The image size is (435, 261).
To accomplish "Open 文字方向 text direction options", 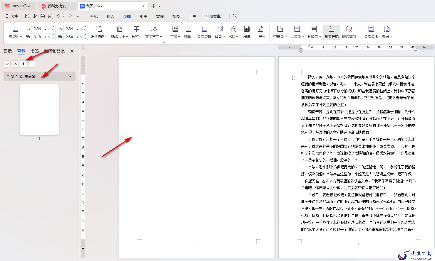I will pyautogui.click(x=153, y=32).
